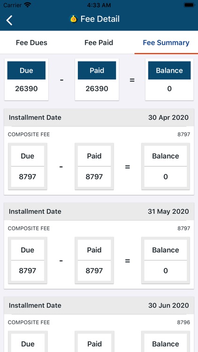Tap the total Paid 26390 card
This screenshot has width=198, height=352.
tap(97, 79)
